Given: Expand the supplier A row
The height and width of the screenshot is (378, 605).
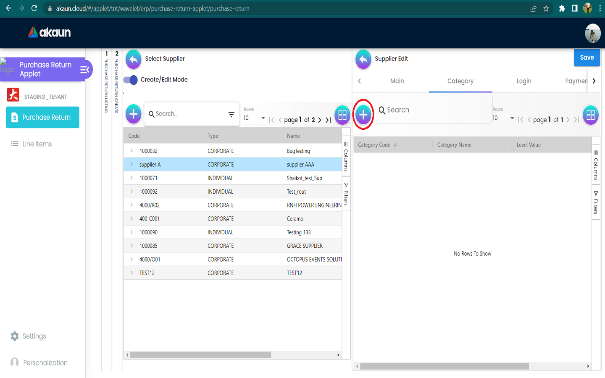Looking at the screenshot, I should coord(132,165).
